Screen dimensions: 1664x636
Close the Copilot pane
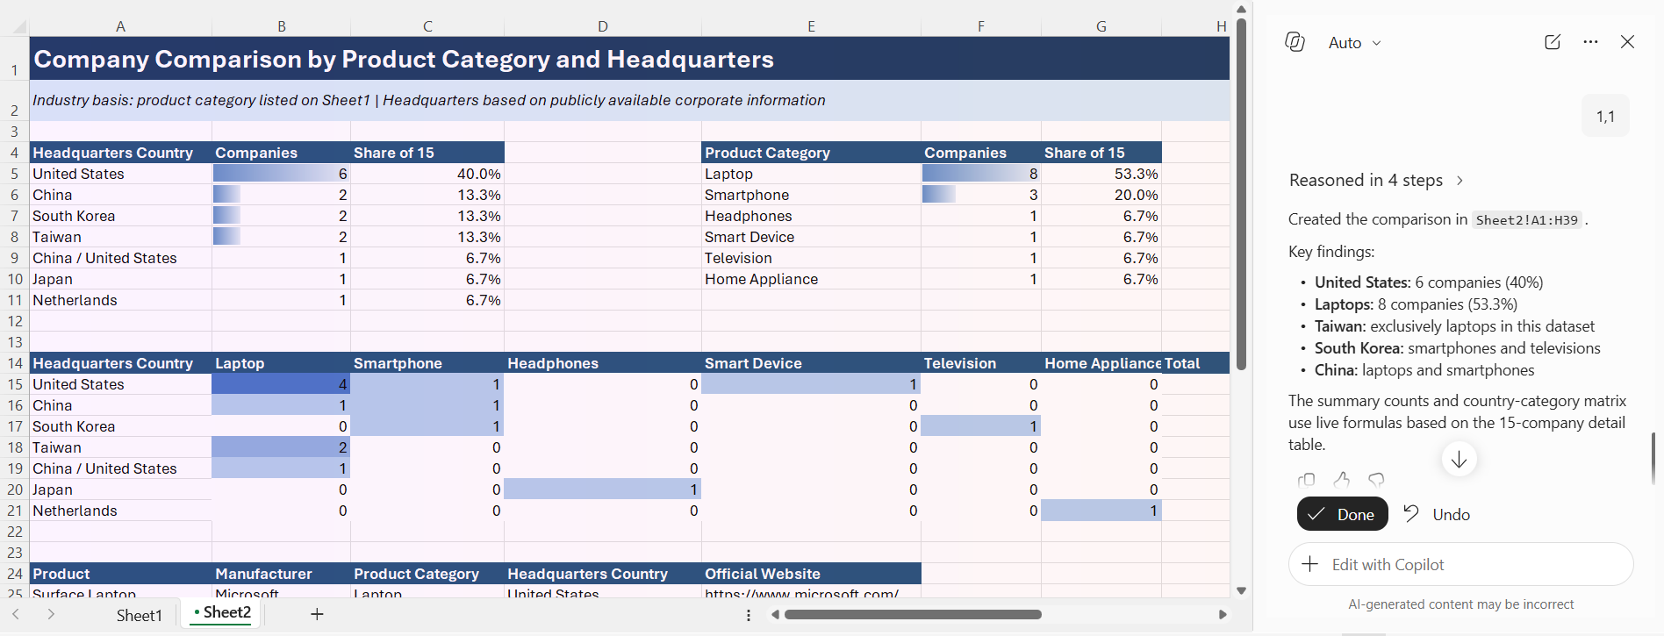tap(1627, 42)
